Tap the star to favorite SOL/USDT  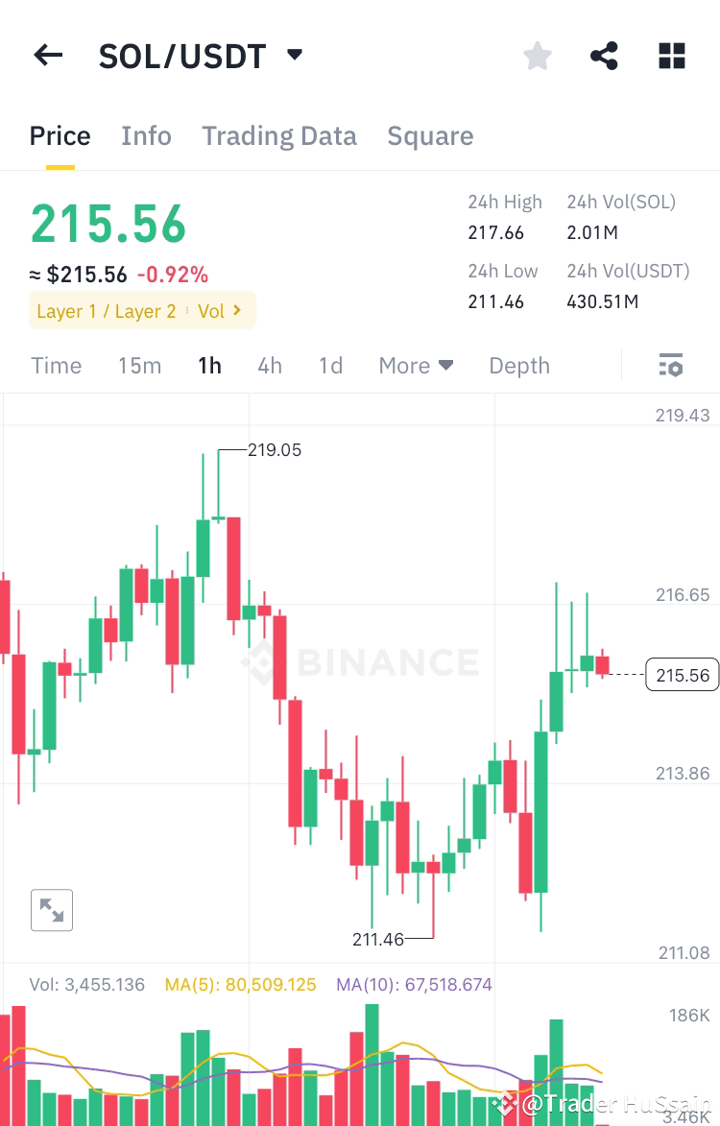point(537,56)
